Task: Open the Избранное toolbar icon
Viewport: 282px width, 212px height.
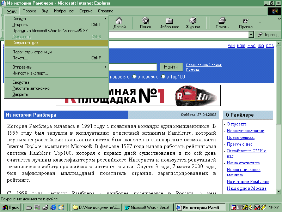Action: (169, 23)
